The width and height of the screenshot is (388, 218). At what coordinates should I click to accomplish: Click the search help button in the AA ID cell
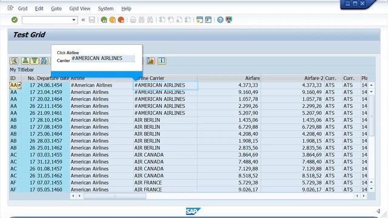[19, 85]
